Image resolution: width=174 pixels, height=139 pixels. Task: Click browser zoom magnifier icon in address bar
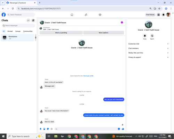150,8
